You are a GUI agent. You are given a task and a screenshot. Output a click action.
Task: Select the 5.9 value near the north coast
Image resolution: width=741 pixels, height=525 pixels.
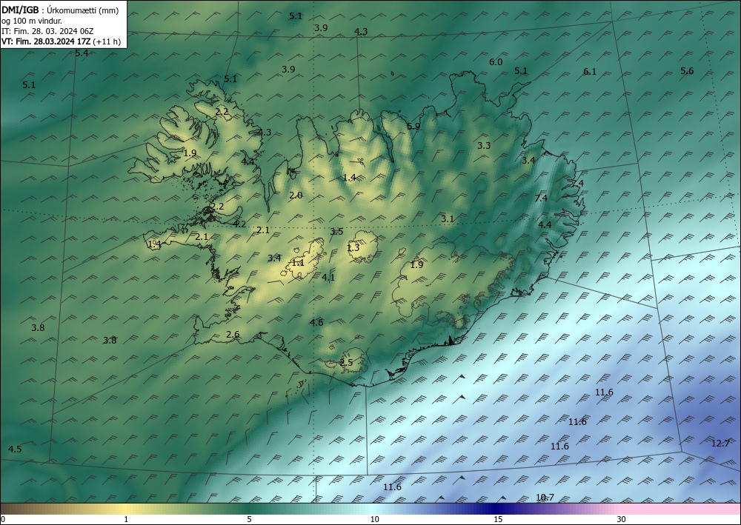coord(413,126)
